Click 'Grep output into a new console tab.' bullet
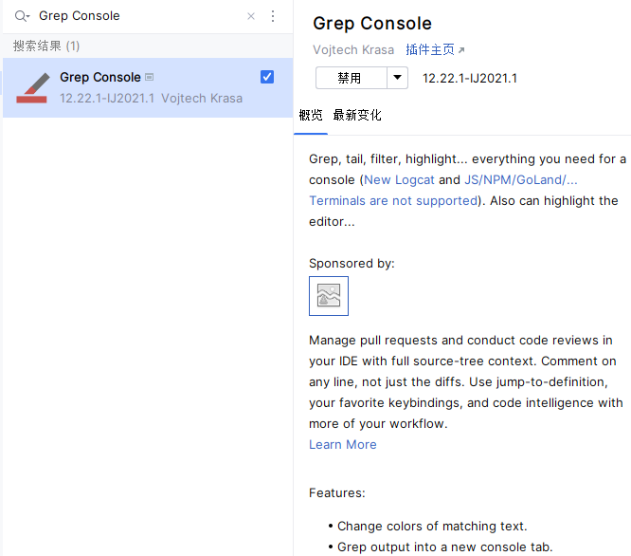Screen dimensions: 631x556 tap(445, 547)
